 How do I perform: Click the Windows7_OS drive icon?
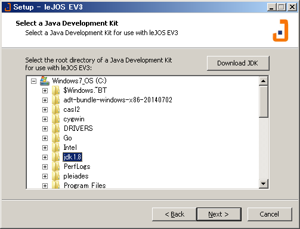pyautogui.click(x=45, y=81)
